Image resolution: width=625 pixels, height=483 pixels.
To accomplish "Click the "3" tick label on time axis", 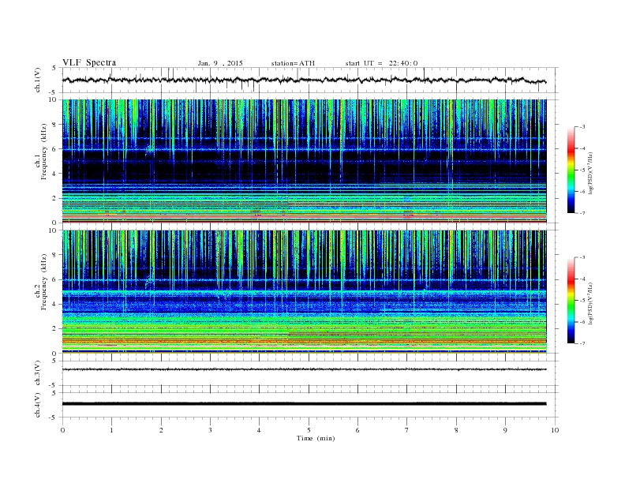I will coord(210,430).
